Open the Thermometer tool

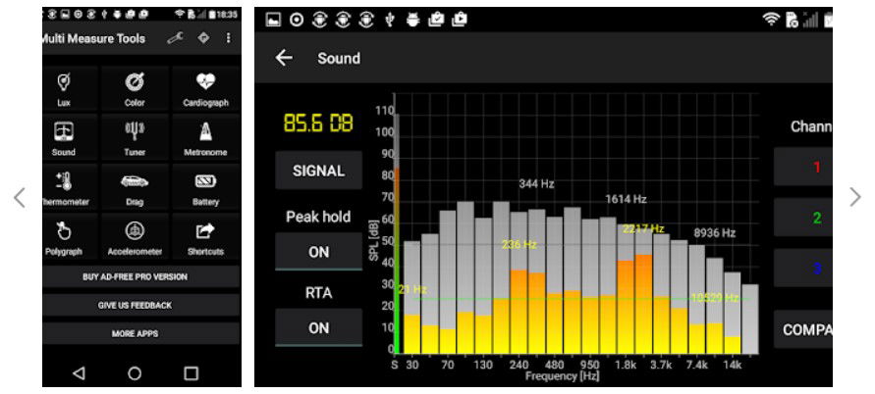[x=64, y=188]
